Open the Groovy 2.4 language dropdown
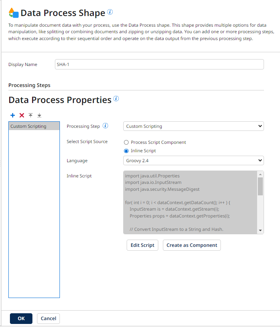The width and height of the screenshot is (280, 327). (193, 161)
